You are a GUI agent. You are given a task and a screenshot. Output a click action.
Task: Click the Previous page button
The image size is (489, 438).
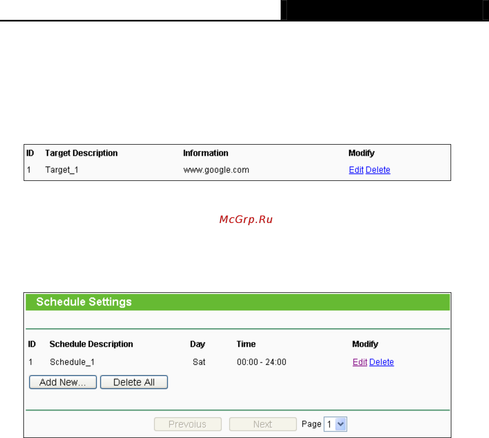point(188,424)
